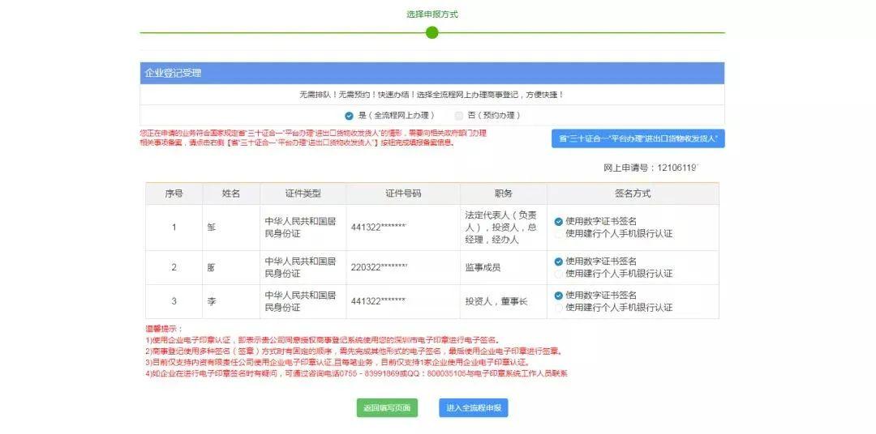Screen dimensions: 876x434
Task: Click the 证件号码 column header
Action: click(x=403, y=194)
